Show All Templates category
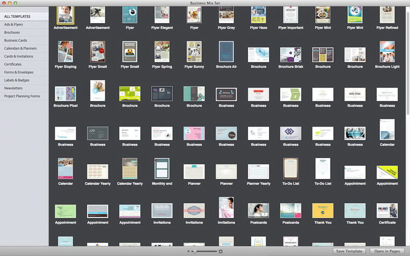Image resolution: width=410 pixels, height=256 pixels. (17, 16)
